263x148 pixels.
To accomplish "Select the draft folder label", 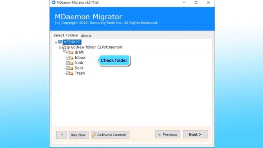I will (x=79, y=52).
